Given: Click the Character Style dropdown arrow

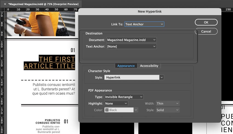Looking at the screenshot, I should (162, 78).
